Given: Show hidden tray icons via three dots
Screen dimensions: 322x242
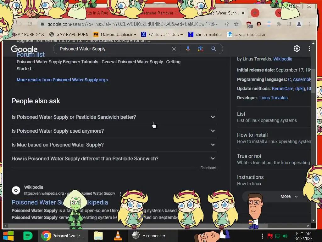Looking at the screenshot, I should click(262, 236).
